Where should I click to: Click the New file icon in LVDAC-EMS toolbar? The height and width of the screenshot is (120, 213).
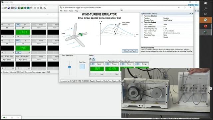pos(2,8)
